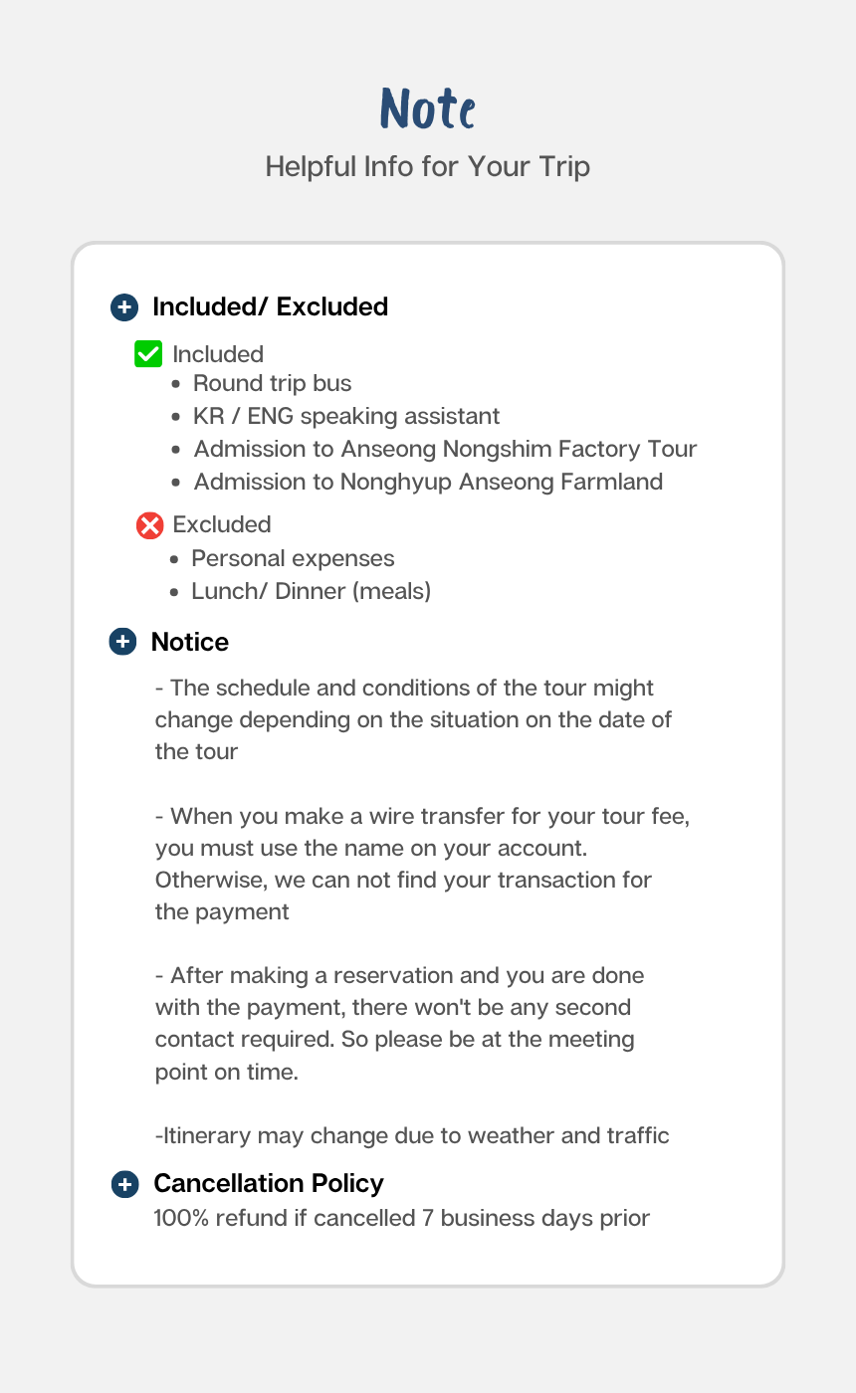Select the Round trip bus item
856x1393 pixels.
coord(273,383)
